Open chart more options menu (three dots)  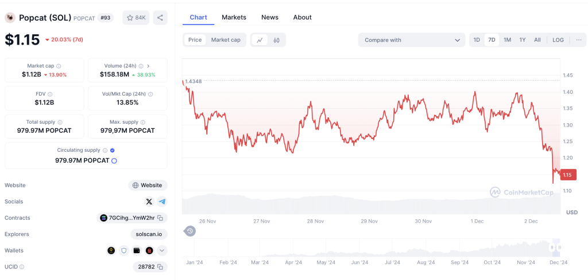pos(579,40)
